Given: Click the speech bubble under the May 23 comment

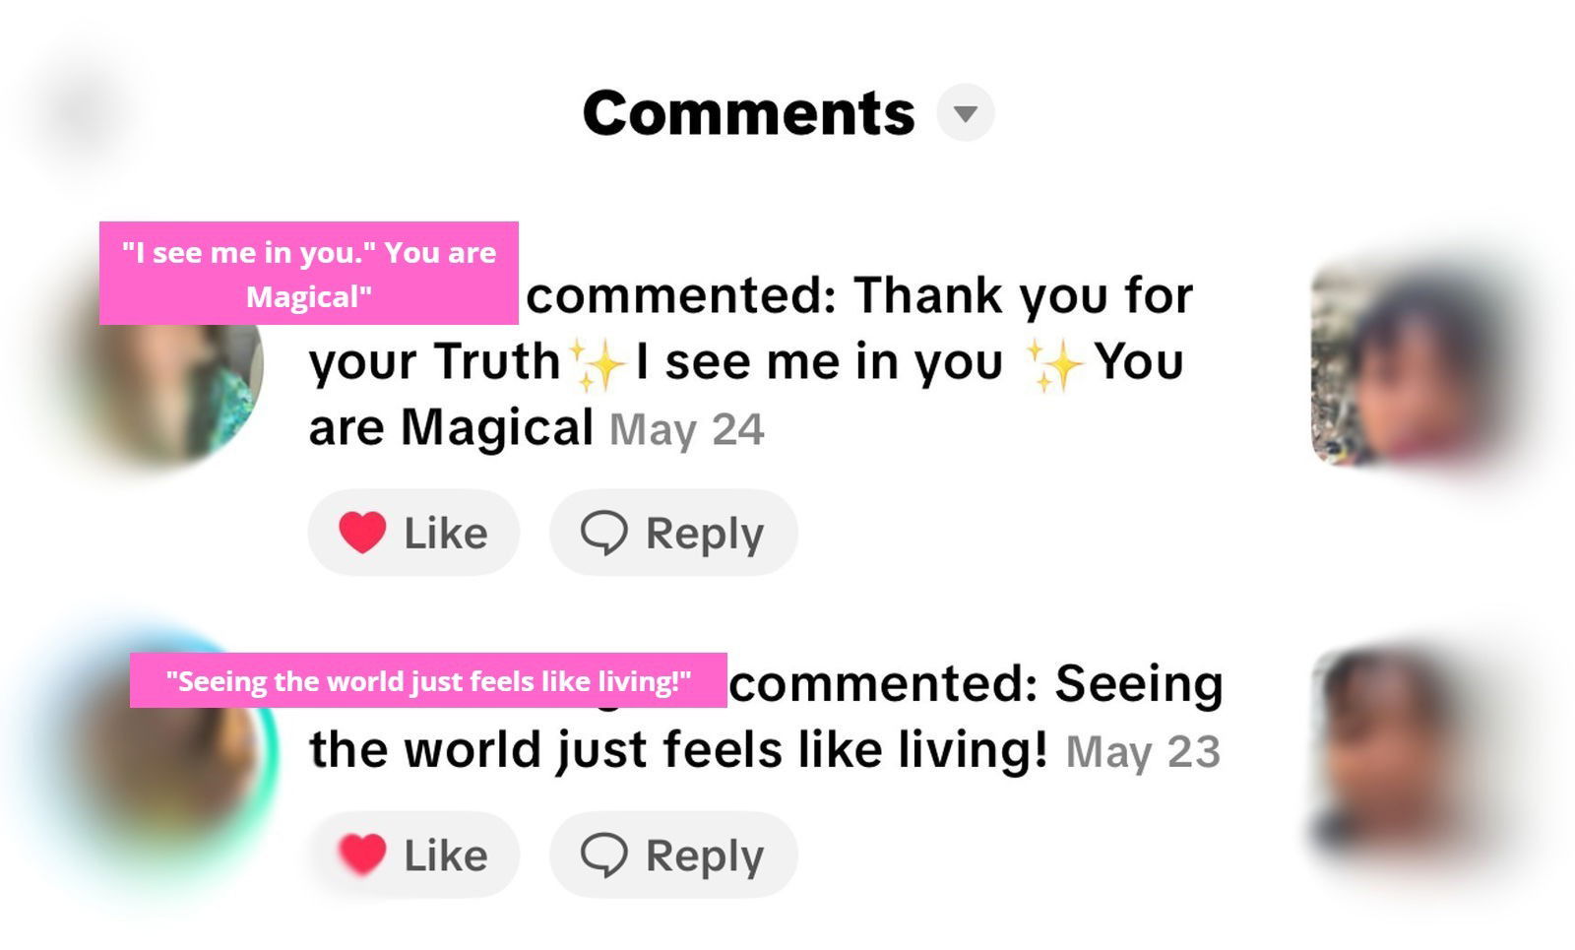Looking at the screenshot, I should [x=603, y=855].
